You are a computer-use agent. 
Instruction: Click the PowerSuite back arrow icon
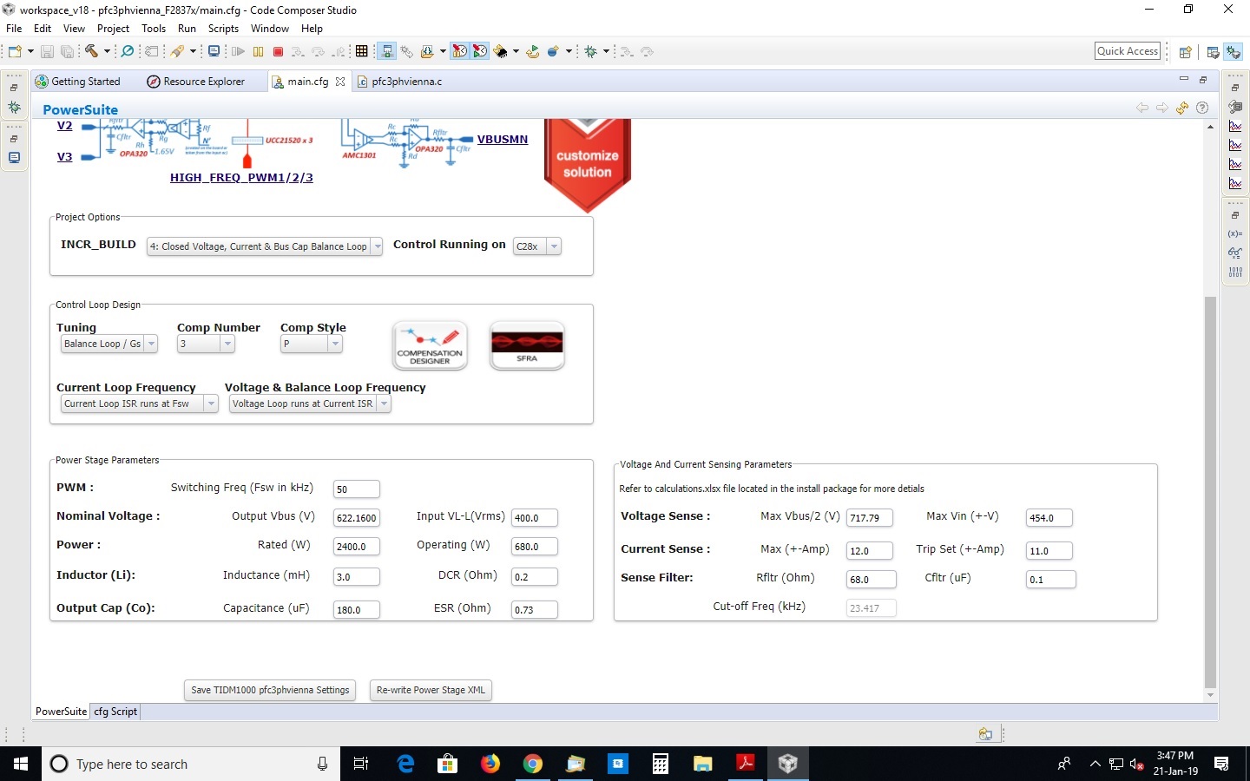[1142, 108]
